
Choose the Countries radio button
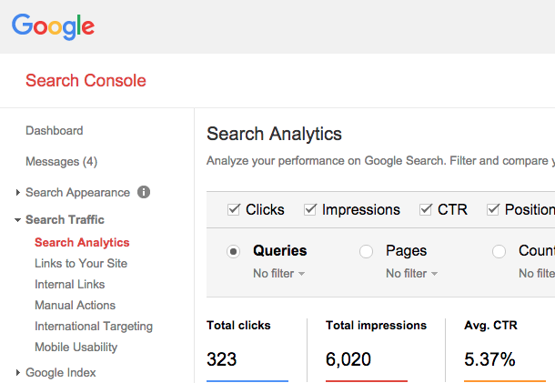click(x=499, y=251)
